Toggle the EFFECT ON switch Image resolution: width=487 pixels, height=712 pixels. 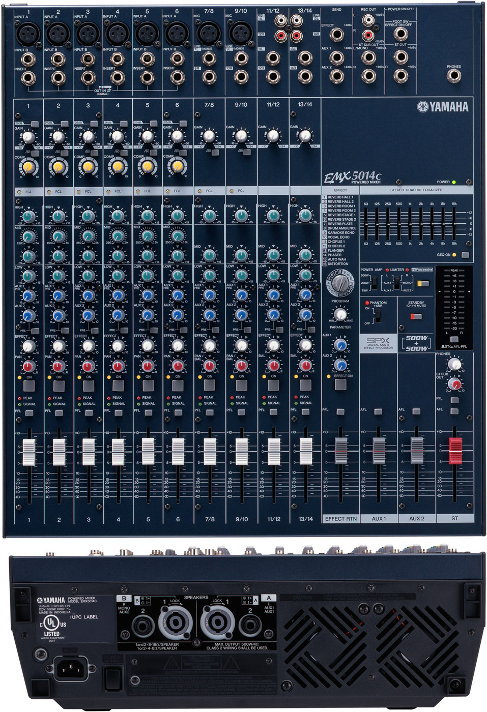click(340, 385)
